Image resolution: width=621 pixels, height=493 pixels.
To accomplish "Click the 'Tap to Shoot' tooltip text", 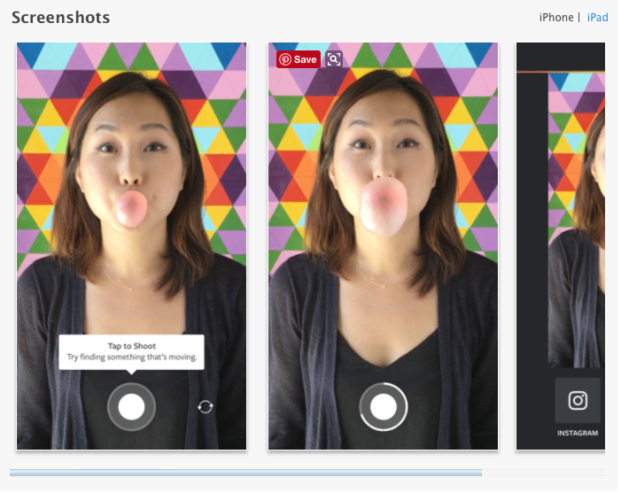I will click(x=132, y=347).
